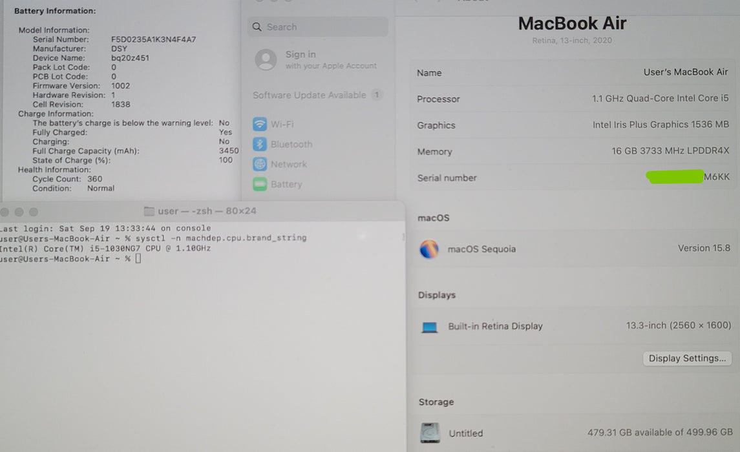Click the Device Name value bq20z451
This screenshot has height=452, width=740.
pos(130,58)
